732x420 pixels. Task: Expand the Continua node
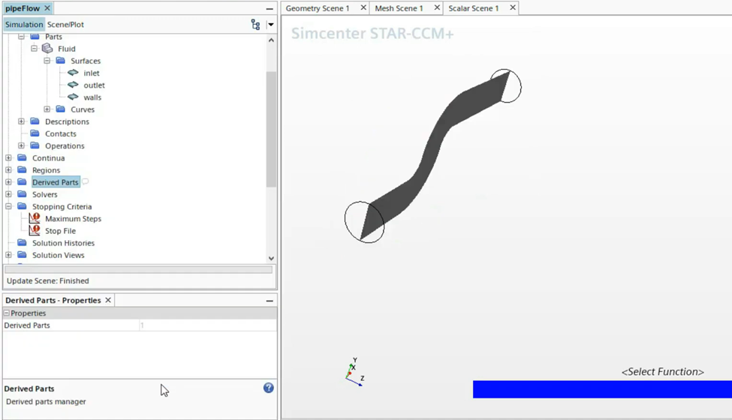pyautogui.click(x=8, y=158)
